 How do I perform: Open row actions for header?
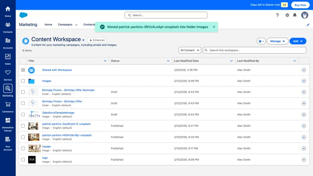point(304,149)
